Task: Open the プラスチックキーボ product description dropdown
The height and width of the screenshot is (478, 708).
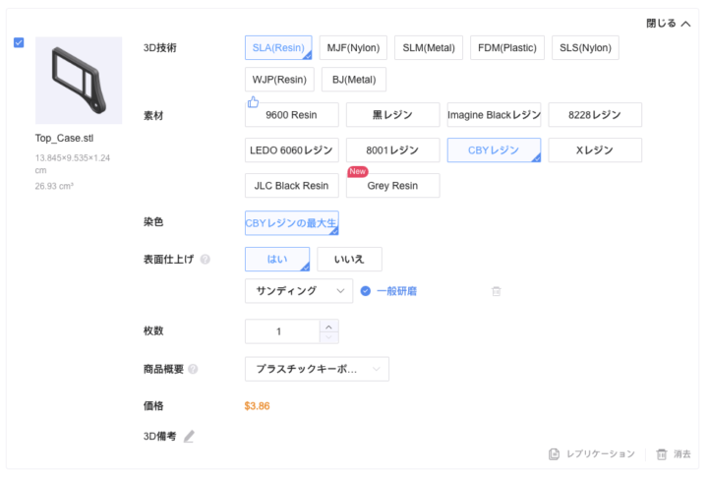Action: tap(317, 369)
